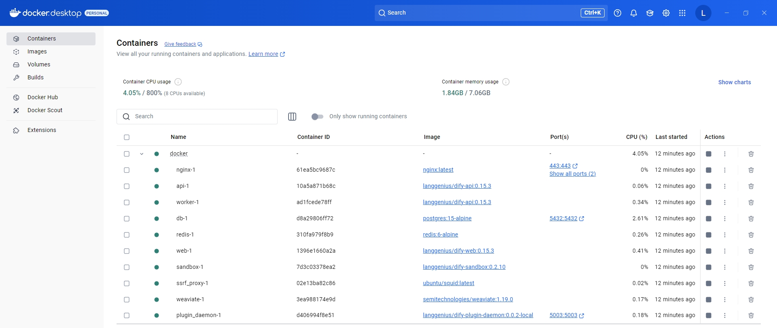The image size is (777, 328).
Task: Go to Containers in sidebar
Action: 51,39
